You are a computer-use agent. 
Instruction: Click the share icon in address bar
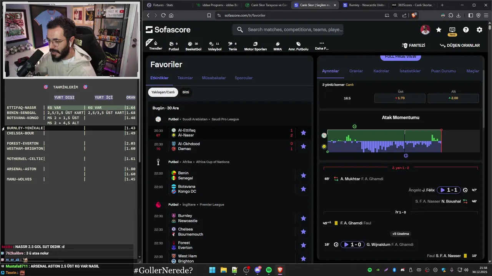(404, 15)
